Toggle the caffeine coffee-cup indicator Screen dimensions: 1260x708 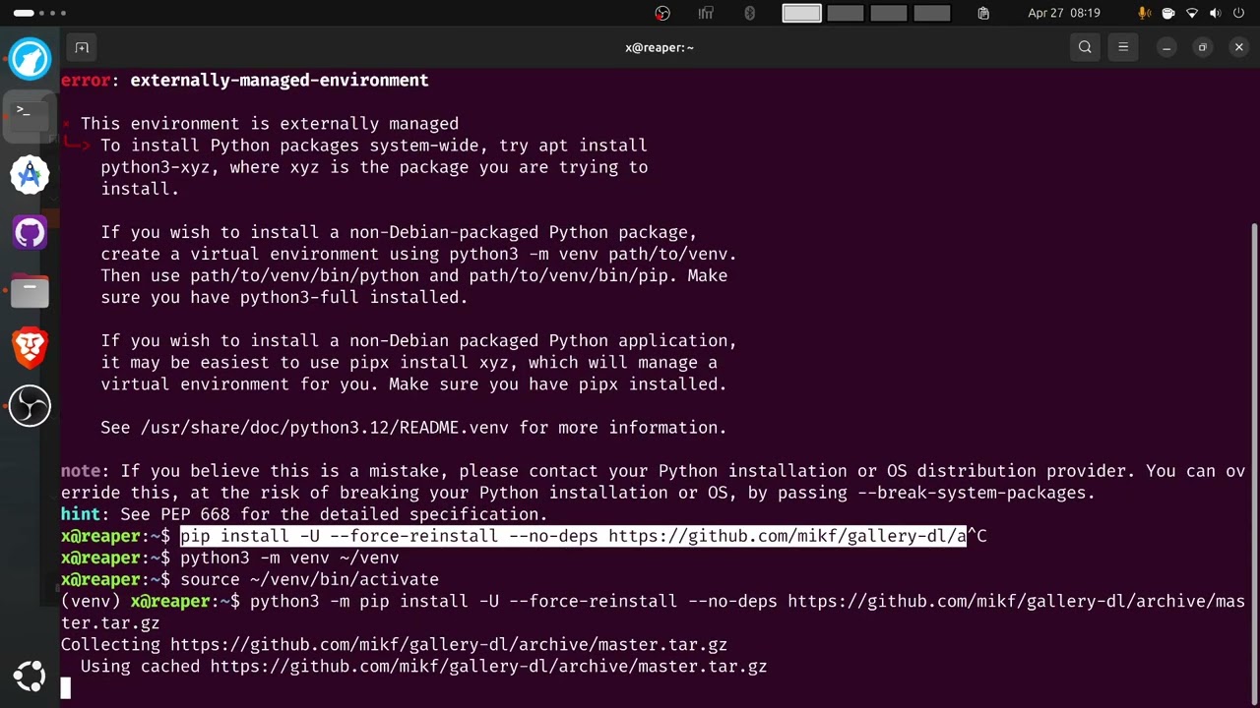(1168, 13)
